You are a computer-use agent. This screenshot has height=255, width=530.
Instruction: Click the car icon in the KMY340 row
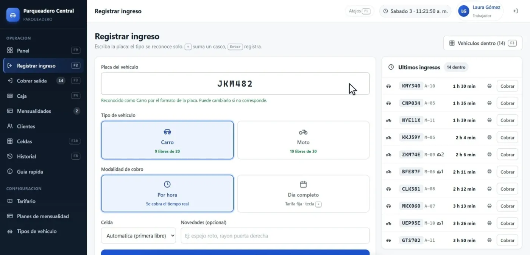pyautogui.click(x=388, y=86)
